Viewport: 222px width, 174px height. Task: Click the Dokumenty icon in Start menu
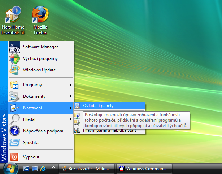click(14, 96)
